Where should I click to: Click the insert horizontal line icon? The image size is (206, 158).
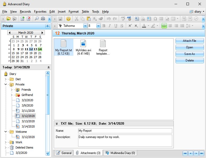pos(161,19)
